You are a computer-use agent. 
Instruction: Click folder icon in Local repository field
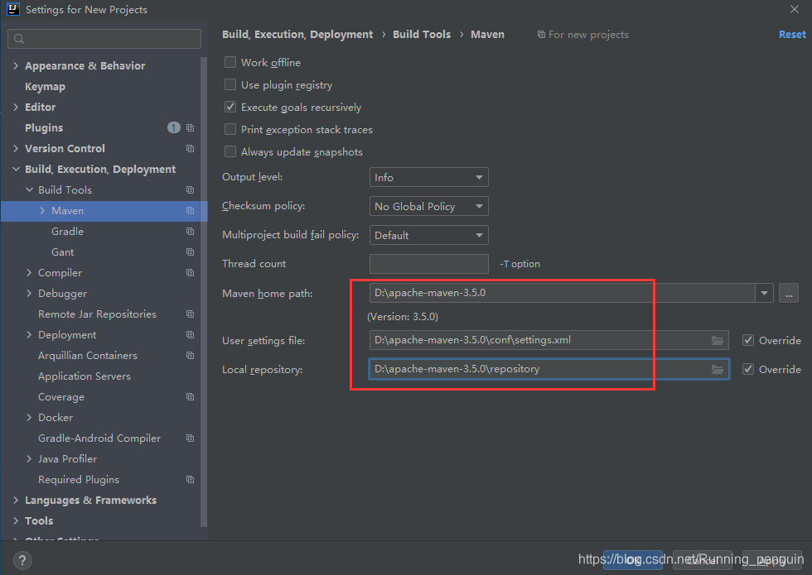click(x=718, y=369)
